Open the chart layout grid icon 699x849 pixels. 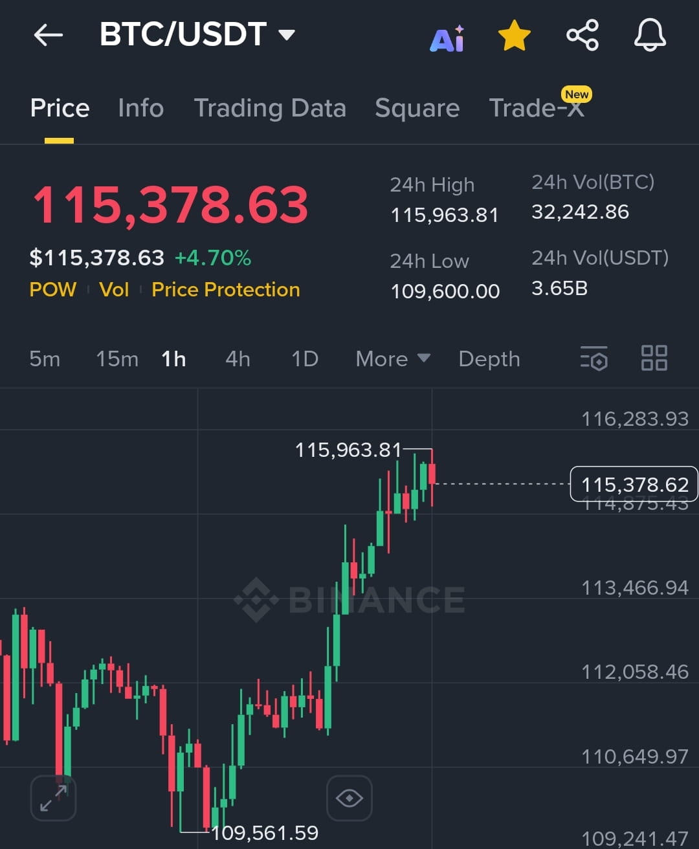[x=654, y=358]
